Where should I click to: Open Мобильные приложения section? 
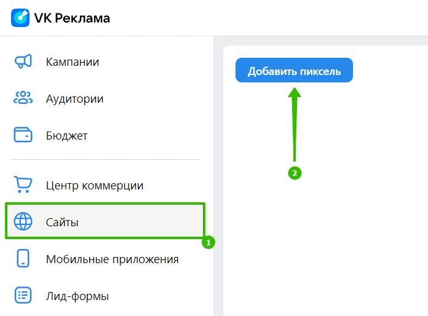click(112, 259)
